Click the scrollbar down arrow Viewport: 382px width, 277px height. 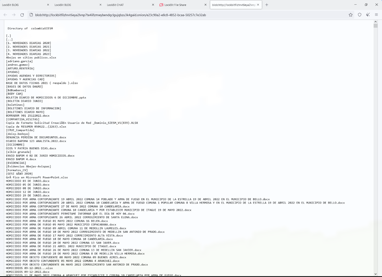(375, 274)
